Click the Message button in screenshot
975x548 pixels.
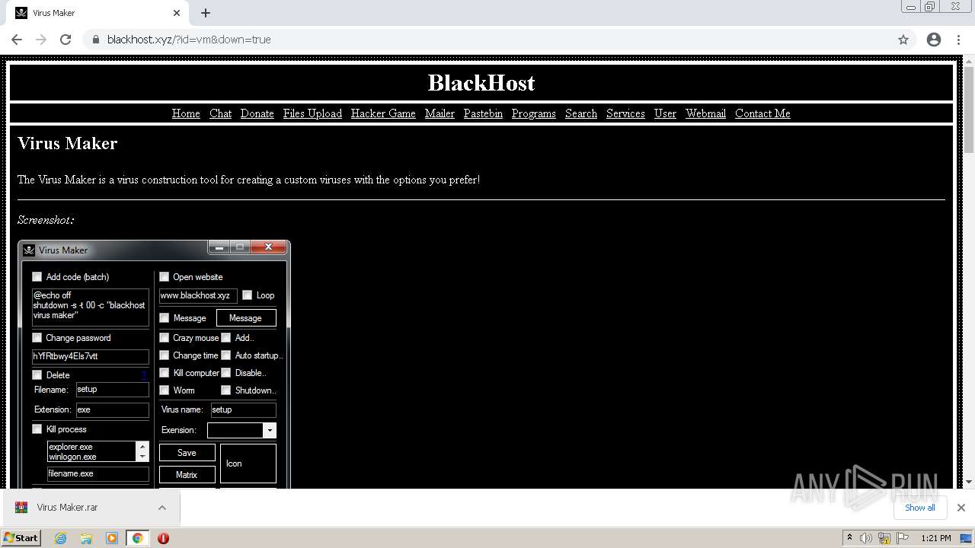pyautogui.click(x=246, y=318)
